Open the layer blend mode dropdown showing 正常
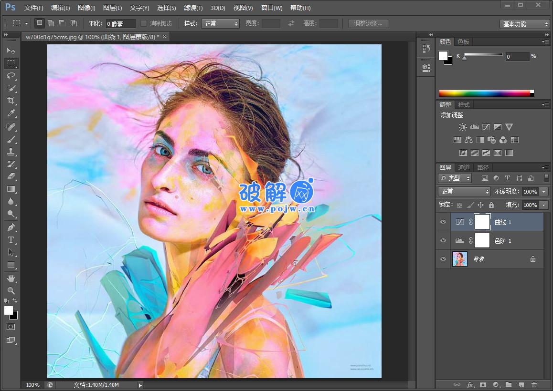The width and height of the screenshot is (553, 391). point(463,191)
